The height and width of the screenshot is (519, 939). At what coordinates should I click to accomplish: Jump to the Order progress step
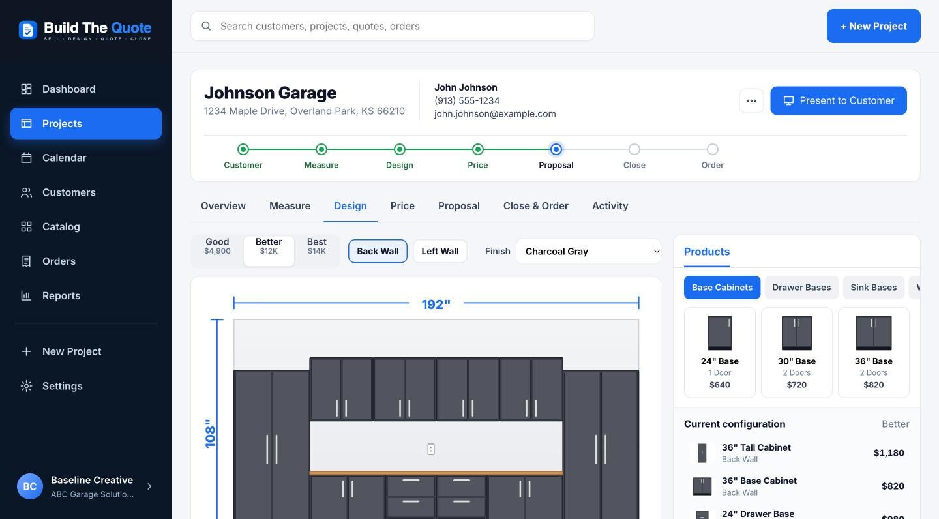tap(713, 156)
